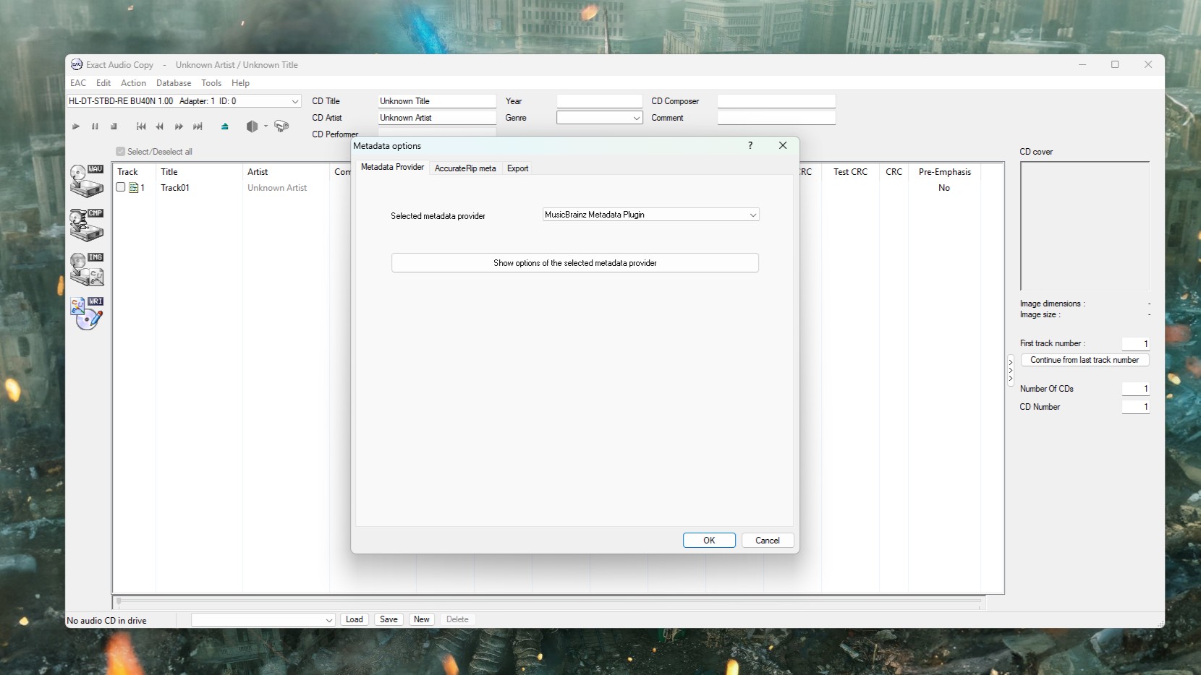Image resolution: width=1201 pixels, height=675 pixels.
Task: Click the Delete profile button
Action: [457, 619]
